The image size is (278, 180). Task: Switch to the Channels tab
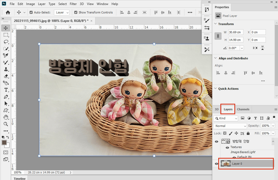pos(243,109)
